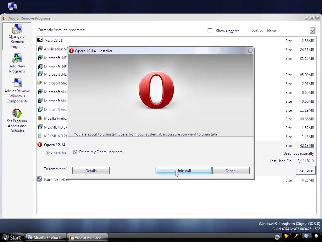Enable the Show updates checkbox

coord(210,31)
